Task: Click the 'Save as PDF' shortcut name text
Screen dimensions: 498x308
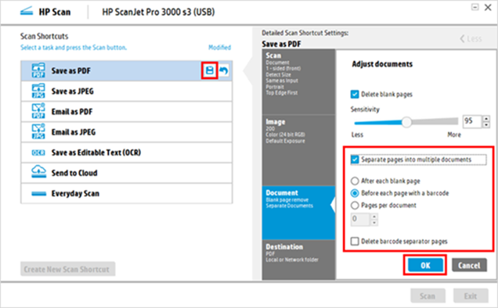Action: point(70,70)
